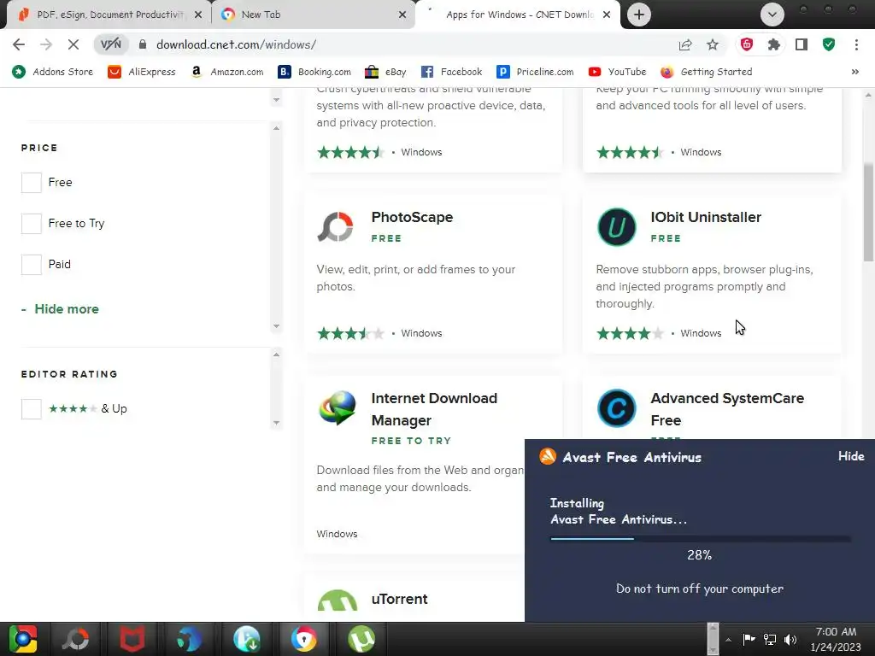The height and width of the screenshot is (656, 875).
Task: Open uTorrent from the taskbar
Action: (361, 639)
